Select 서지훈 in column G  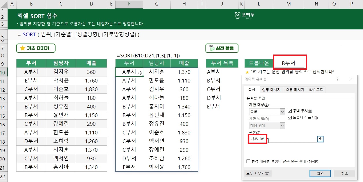coord(157,72)
